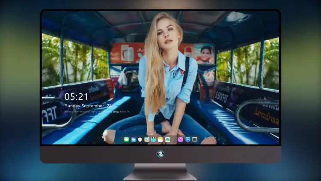Viewport: 321px width, 181px height.
Task: Open the green Messages dock icon
Action: pos(126,139)
